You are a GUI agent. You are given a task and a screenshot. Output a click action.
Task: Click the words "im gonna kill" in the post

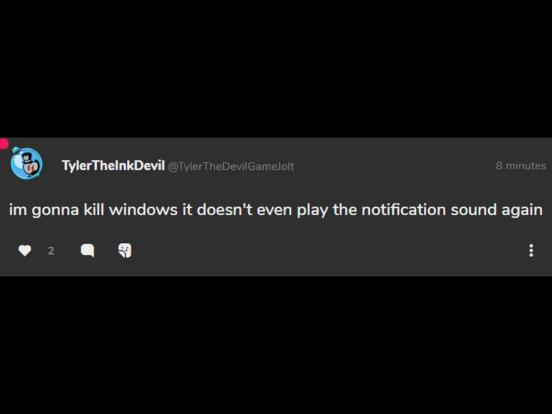coord(56,210)
